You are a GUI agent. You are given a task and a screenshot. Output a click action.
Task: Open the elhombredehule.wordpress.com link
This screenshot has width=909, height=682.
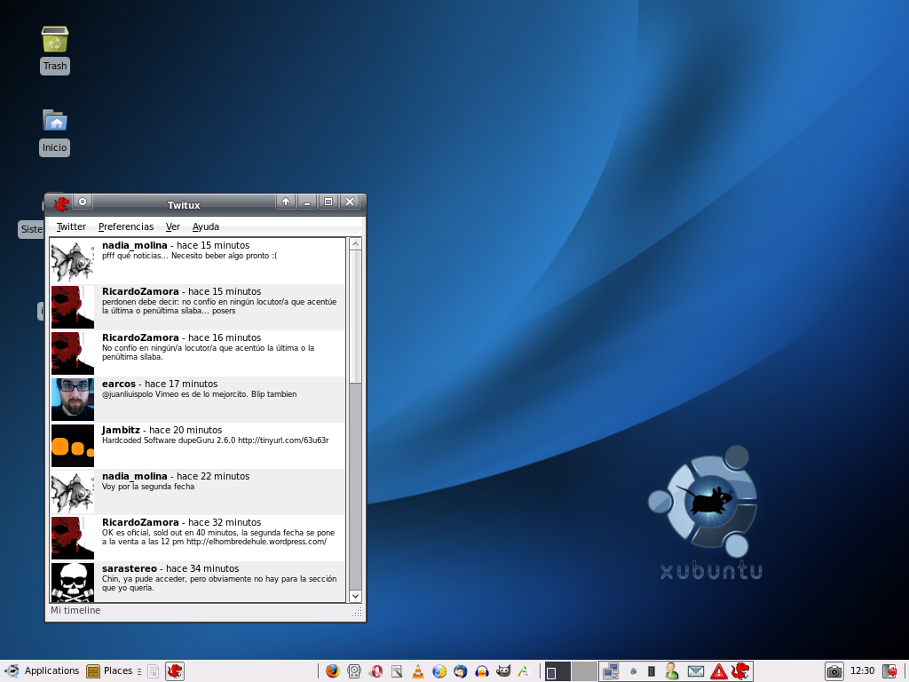tap(257, 542)
